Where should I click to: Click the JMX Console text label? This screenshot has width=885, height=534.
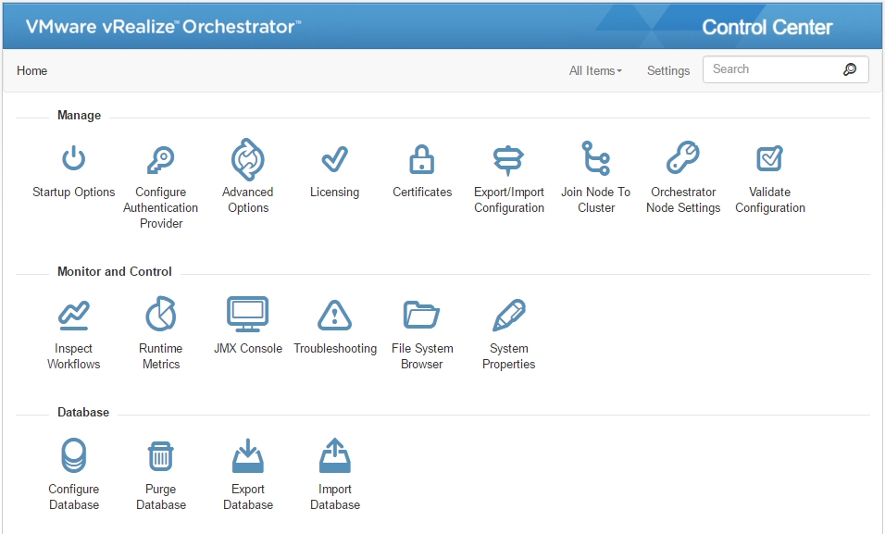[248, 348]
